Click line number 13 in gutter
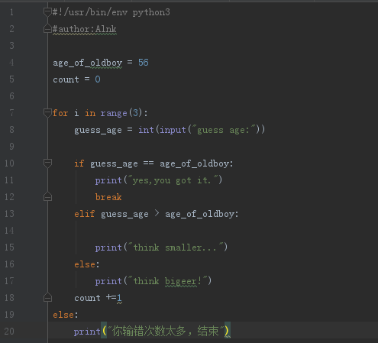The image size is (378, 343). (9, 214)
